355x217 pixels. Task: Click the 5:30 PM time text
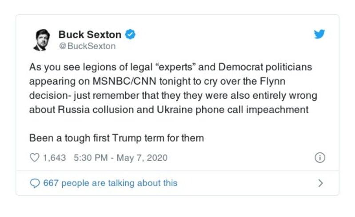click(x=88, y=158)
